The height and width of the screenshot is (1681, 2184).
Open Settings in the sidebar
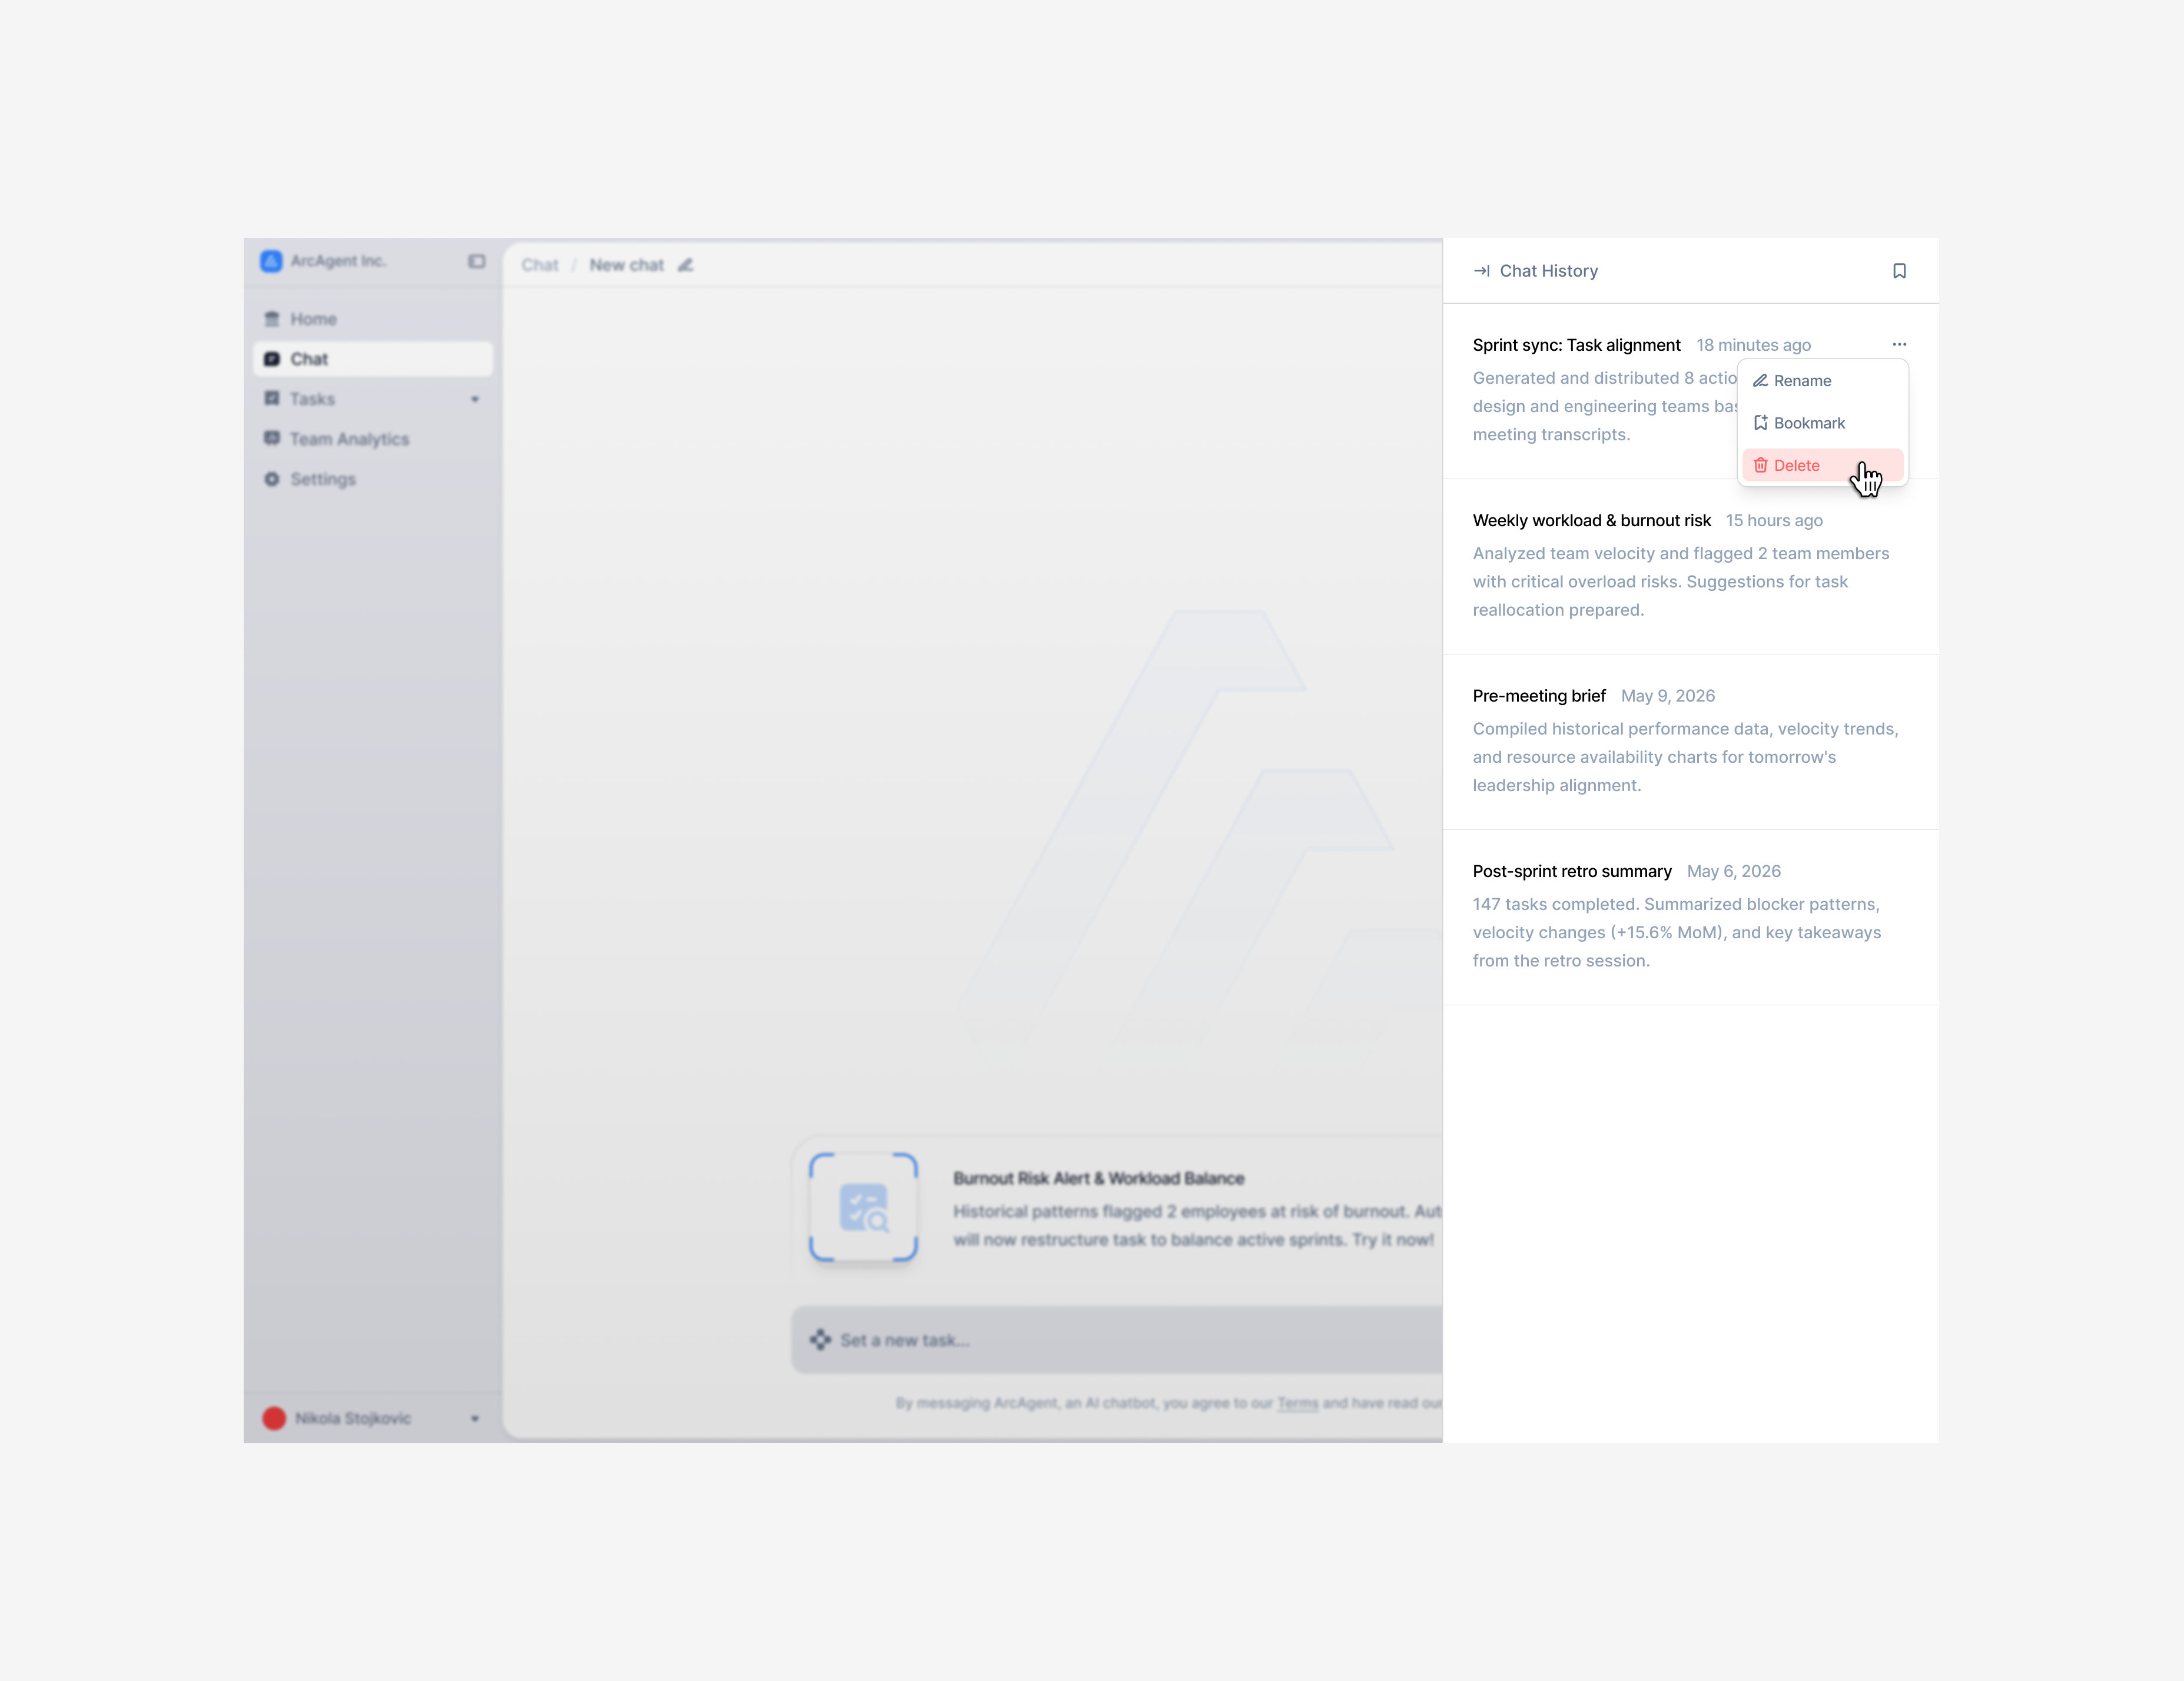click(372, 479)
